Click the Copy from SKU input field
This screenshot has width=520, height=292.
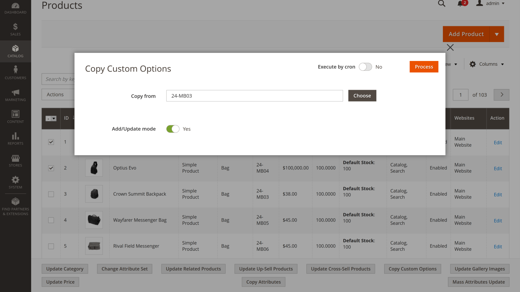[254, 96]
